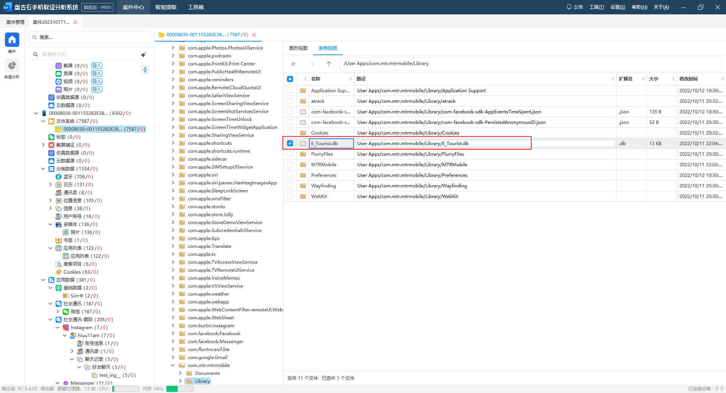Click 导入 button next to 视频
The width and height of the screenshot is (726, 393).
click(x=97, y=82)
